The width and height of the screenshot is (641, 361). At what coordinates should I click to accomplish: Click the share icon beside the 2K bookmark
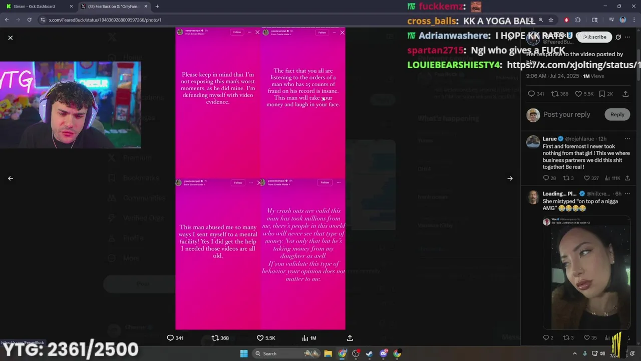(625, 94)
